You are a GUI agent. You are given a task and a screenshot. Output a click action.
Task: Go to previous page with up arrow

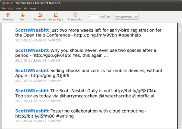[x=8, y=17]
